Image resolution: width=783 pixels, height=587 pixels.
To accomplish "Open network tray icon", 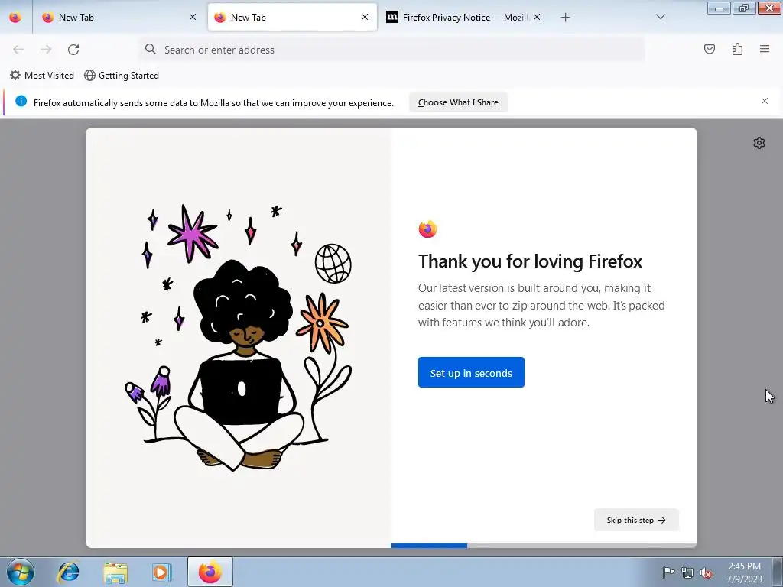I will 687,572.
